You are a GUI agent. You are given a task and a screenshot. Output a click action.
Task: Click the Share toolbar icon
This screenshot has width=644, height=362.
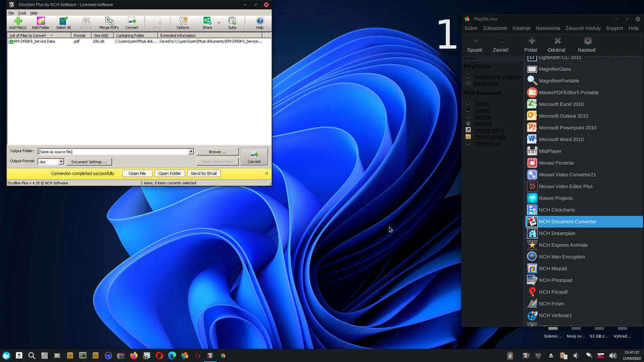(x=207, y=23)
